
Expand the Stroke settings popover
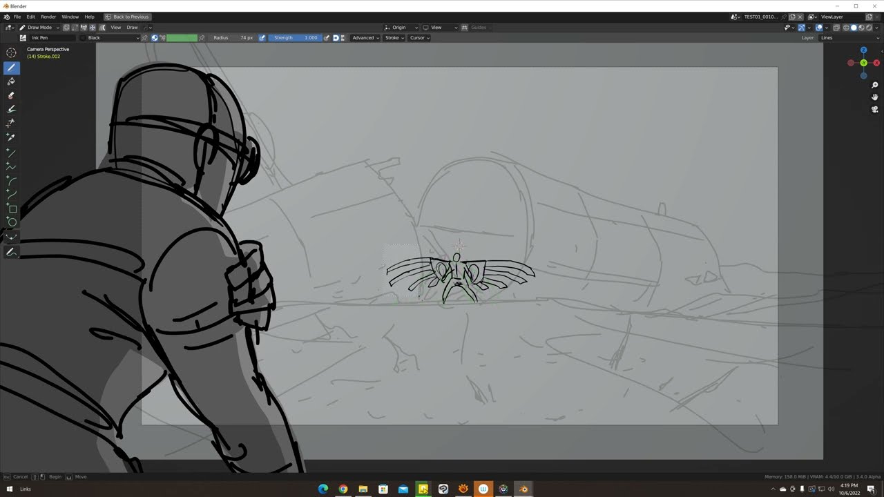tap(394, 38)
